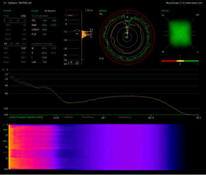Click the green stereo vectorscope display
This screenshot has width=206, height=175.
coord(180,34)
